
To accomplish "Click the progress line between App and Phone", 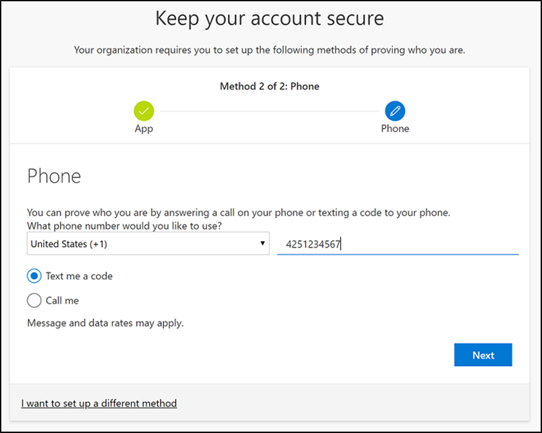I will [269, 111].
